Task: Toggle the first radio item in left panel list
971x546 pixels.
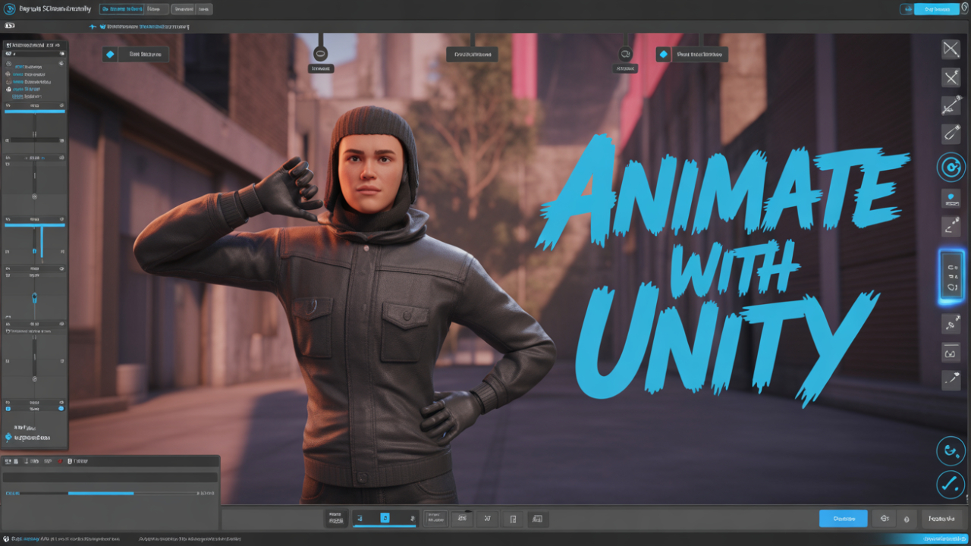Action: click(x=9, y=64)
